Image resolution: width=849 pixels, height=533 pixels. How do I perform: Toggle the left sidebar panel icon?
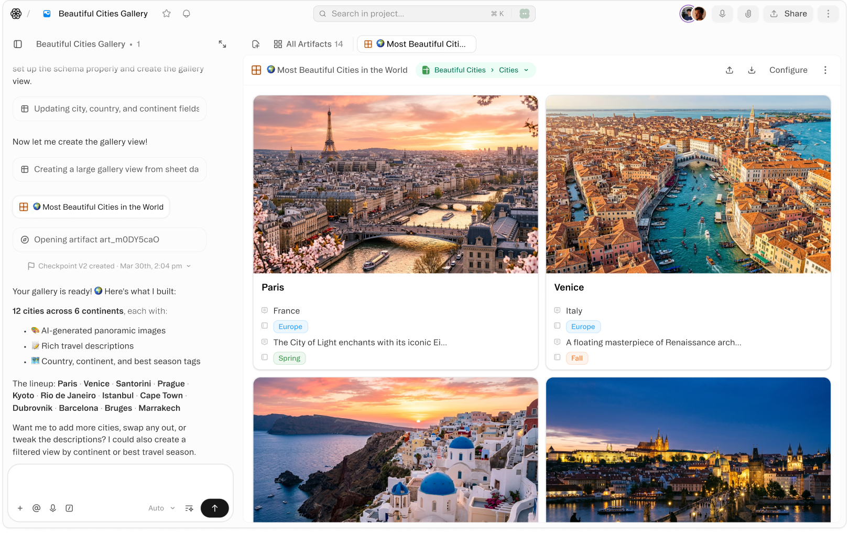(x=18, y=44)
